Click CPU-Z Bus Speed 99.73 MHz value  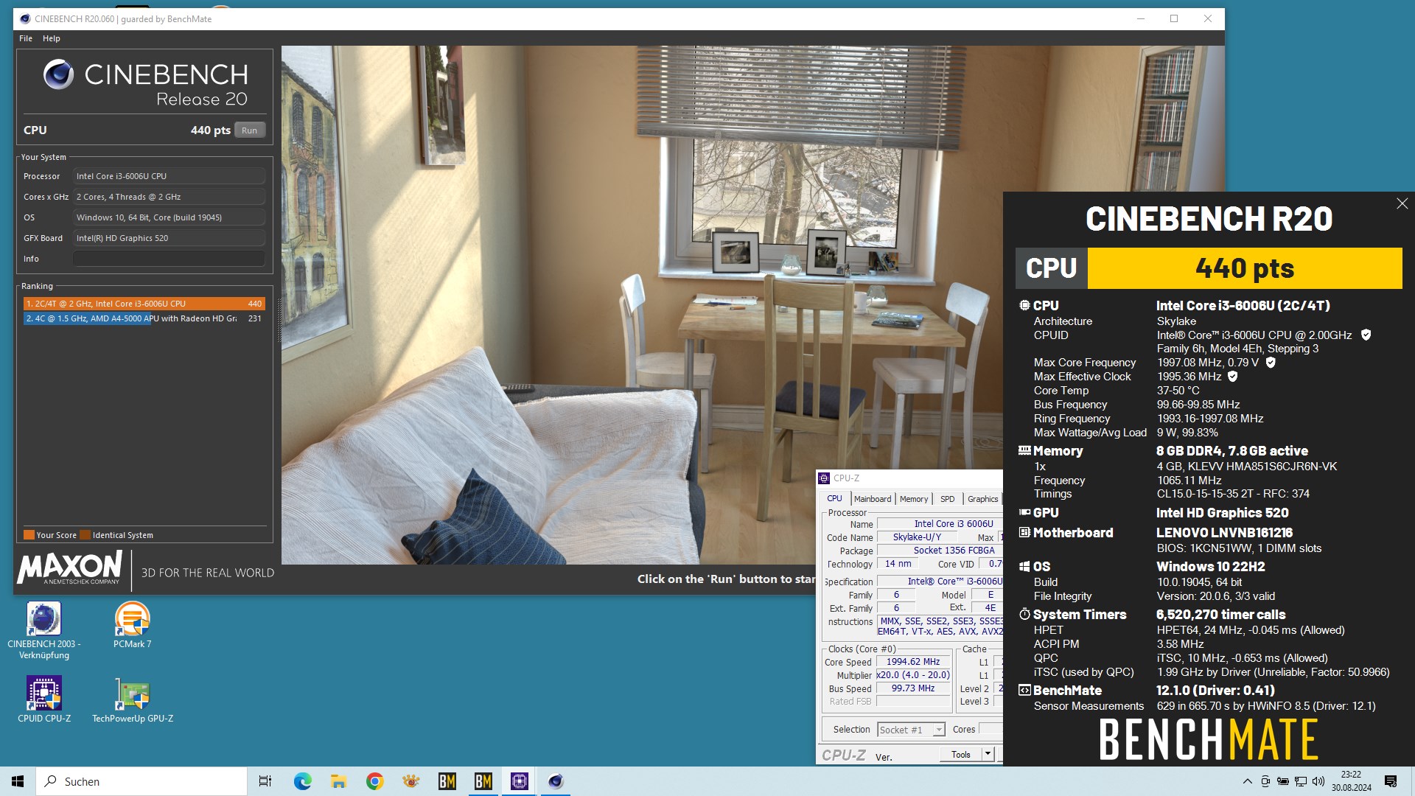(913, 688)
